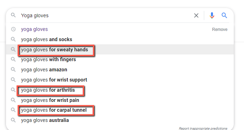244x130 pixels.
Task: Click magnifier icon beside 'amazon' suggestion
Action: tap(13, 70)
